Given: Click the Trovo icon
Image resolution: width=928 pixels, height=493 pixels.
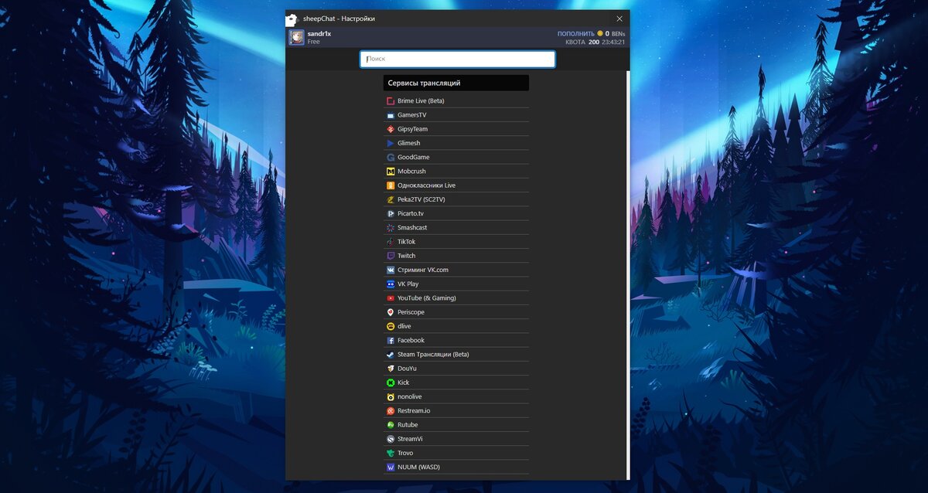Looking at the screenshot, I should 391,453.
